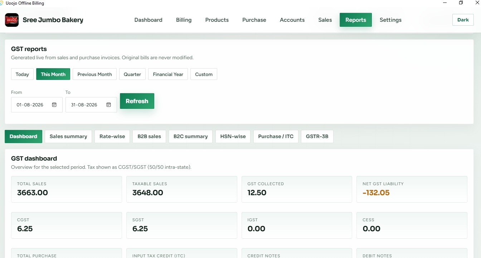Pick the Quarter period filter

(132, 74)
